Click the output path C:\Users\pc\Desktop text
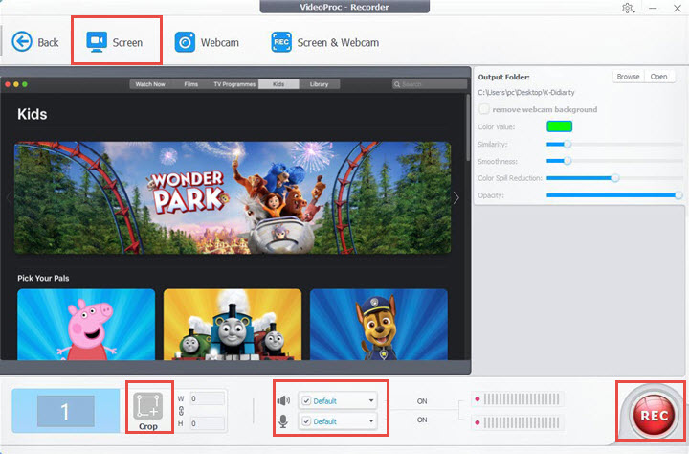 526,92
